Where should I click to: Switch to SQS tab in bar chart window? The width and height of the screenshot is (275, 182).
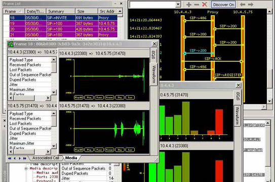point(238,96)
